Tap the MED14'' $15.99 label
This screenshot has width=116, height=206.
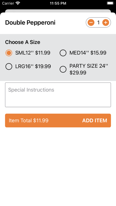88,53
